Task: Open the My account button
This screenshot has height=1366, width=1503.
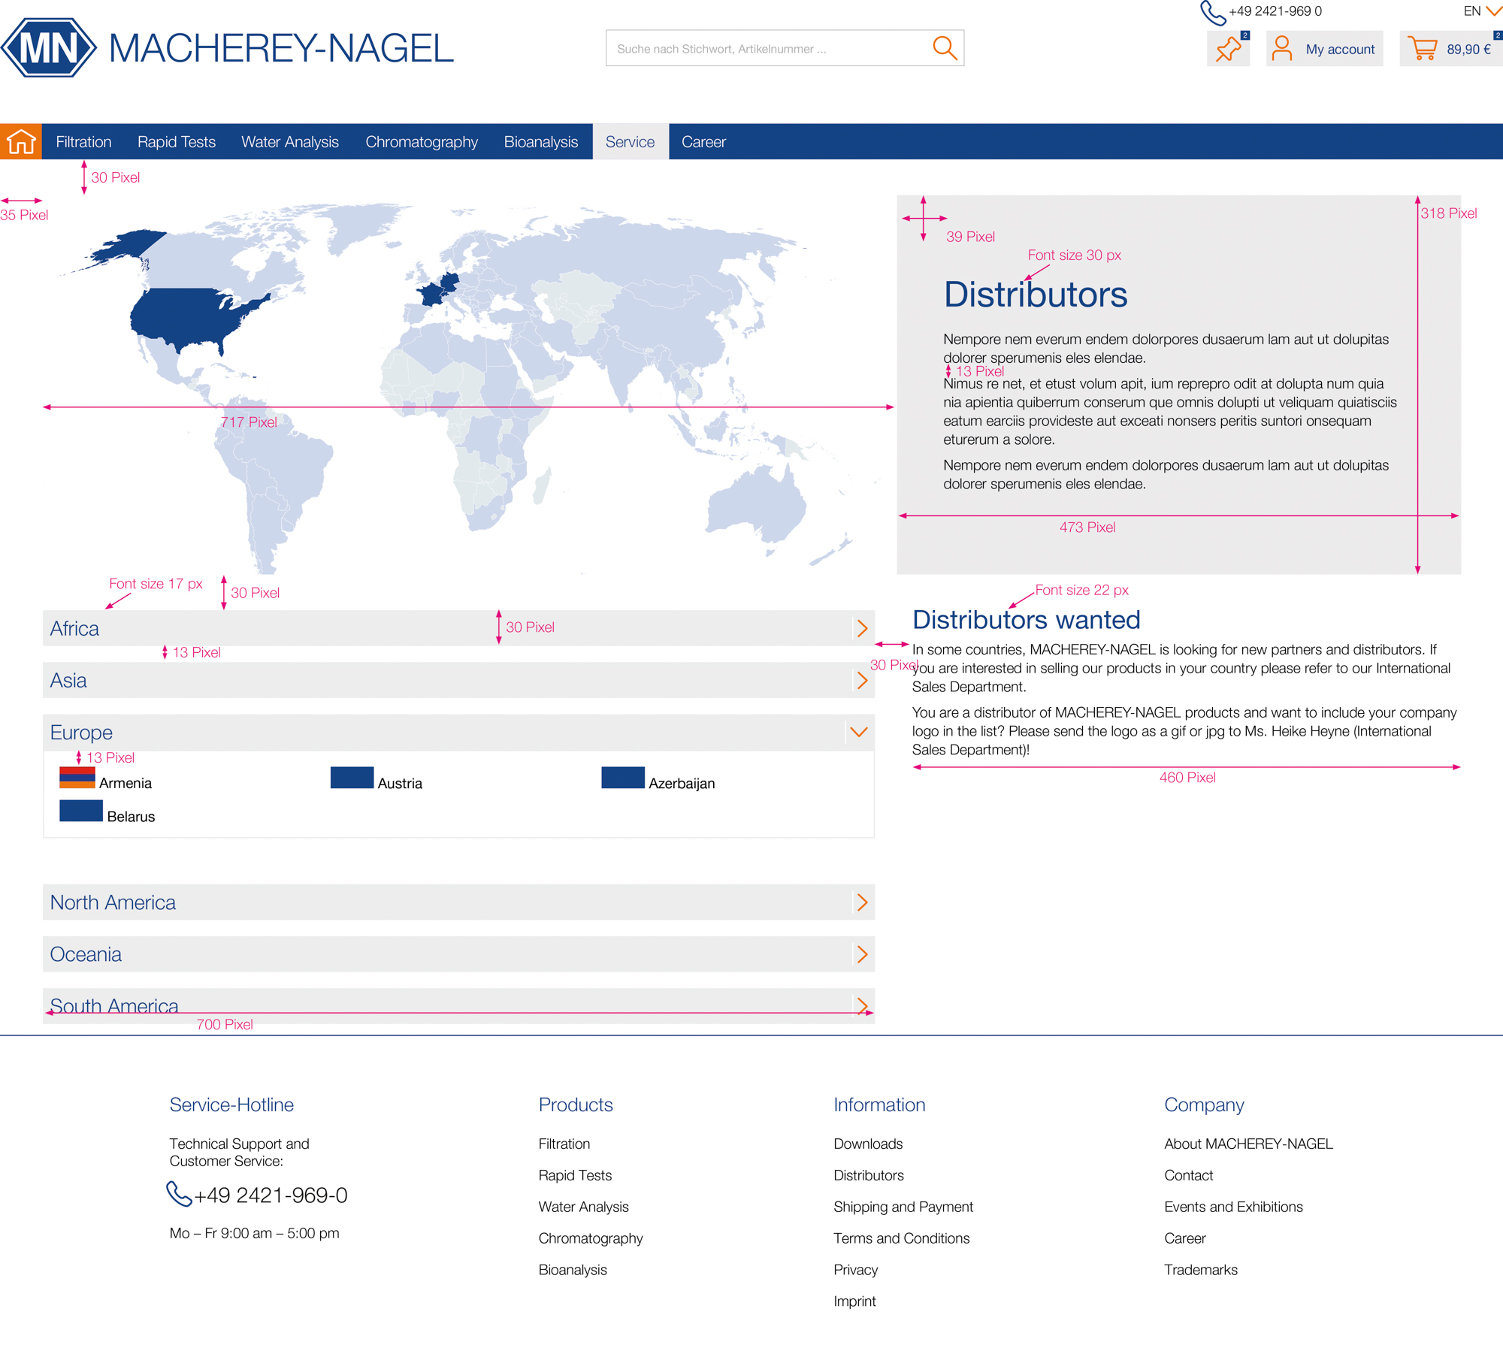Action: [x=1324, y=49]
